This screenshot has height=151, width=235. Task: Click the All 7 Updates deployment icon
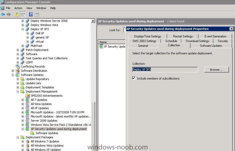click(x=27, y=100)
